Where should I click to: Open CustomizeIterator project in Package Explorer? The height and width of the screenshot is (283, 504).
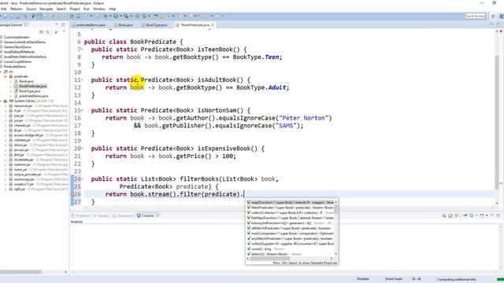16,37
